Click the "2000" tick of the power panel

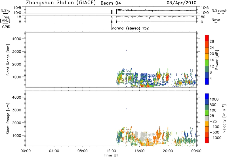(17, 64)
